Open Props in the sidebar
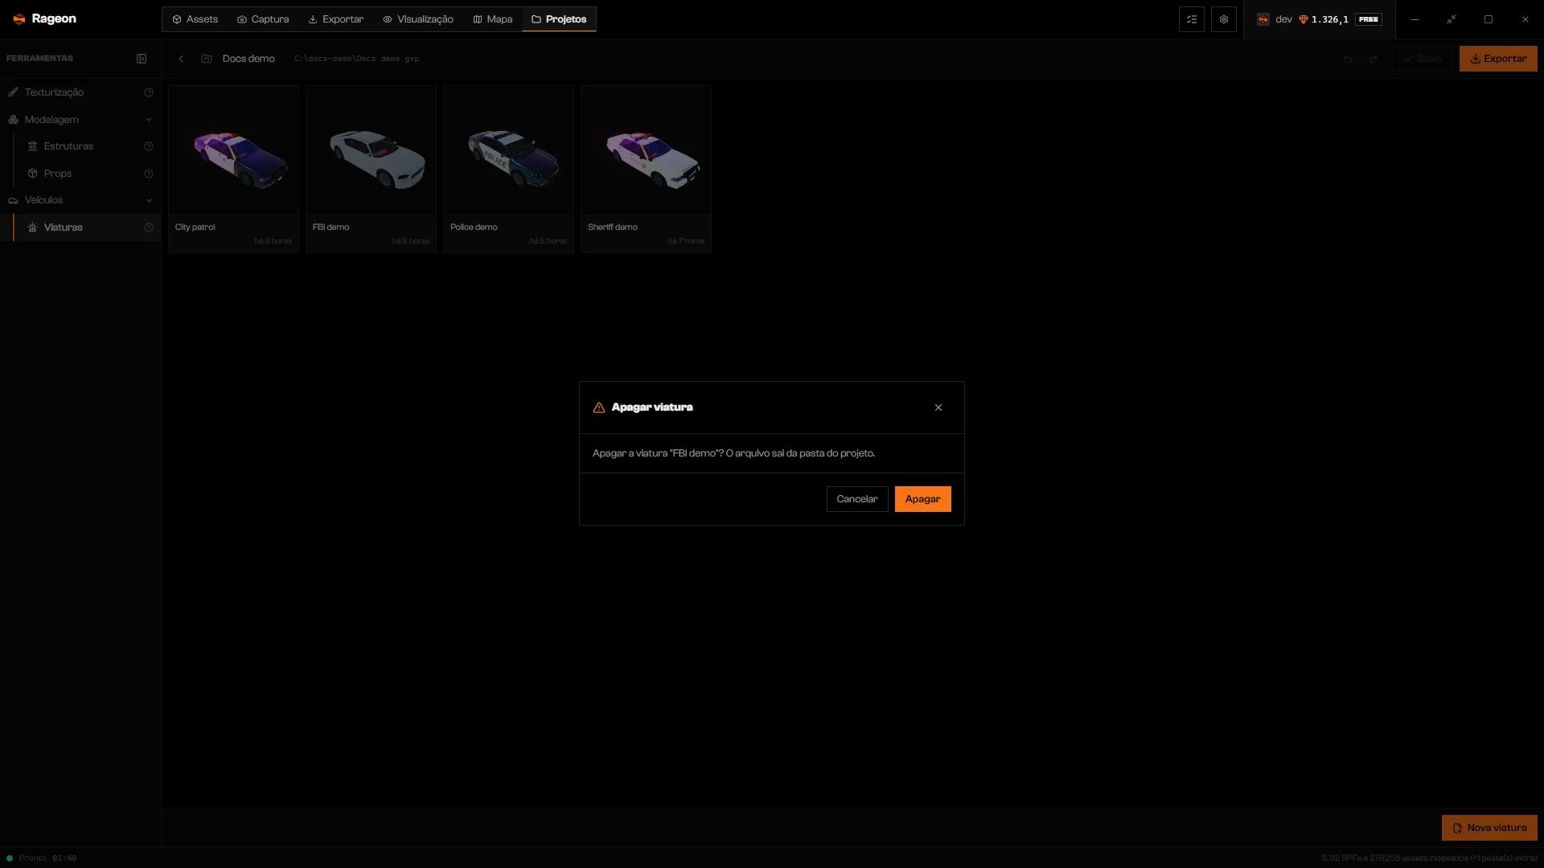The height and width of the screenshot is (868, 1544). coord(87,174)
